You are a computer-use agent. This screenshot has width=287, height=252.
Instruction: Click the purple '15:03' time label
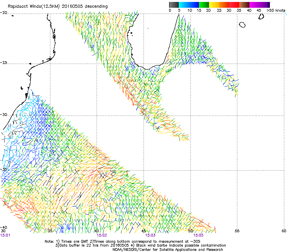[150, 235]
